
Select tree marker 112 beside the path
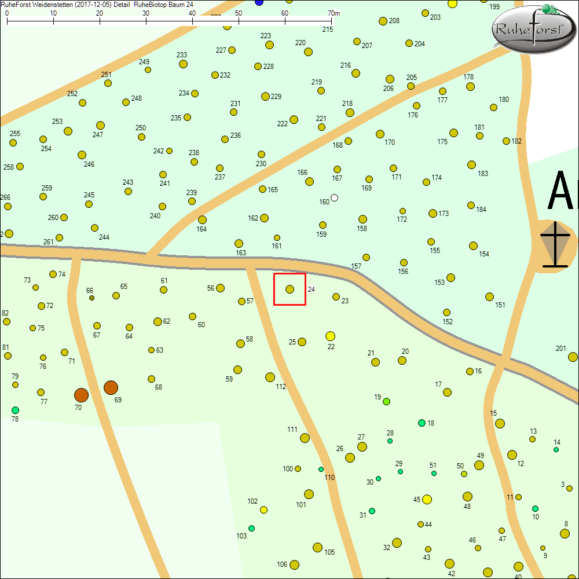[270, 378]
